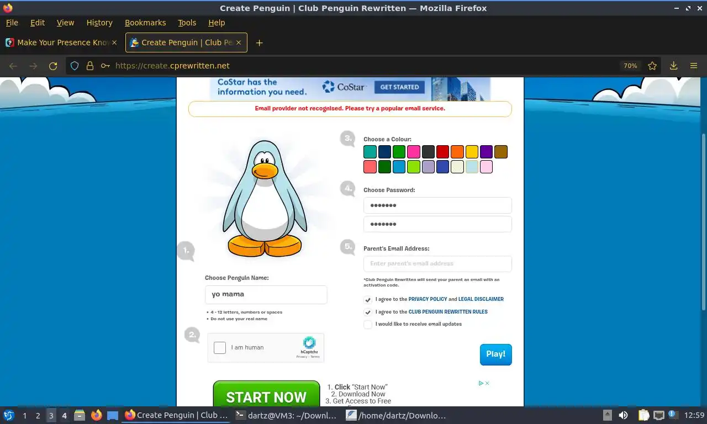707x424 pixels.
Task: Close the Create Penguin tab
Action: coord(239,43)
